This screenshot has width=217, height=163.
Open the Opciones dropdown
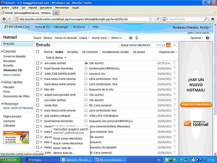[x=197, y=38]
